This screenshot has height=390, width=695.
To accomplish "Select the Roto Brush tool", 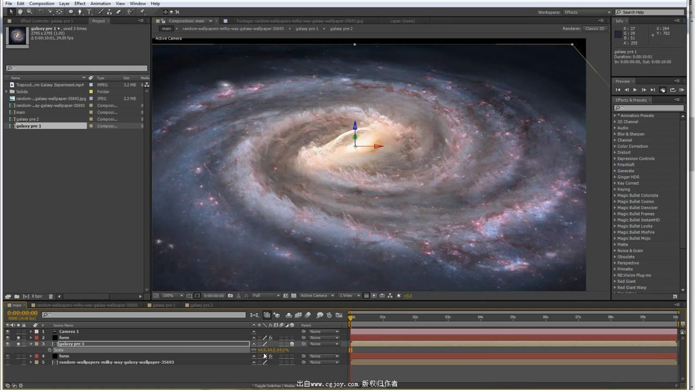I will click(130, 11).
